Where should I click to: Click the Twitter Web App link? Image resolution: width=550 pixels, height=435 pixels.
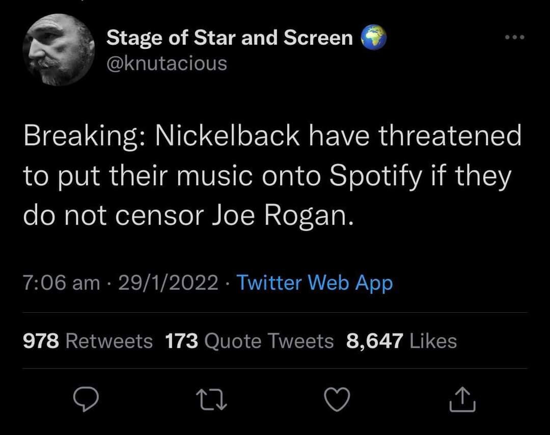(x=315, y=282)
